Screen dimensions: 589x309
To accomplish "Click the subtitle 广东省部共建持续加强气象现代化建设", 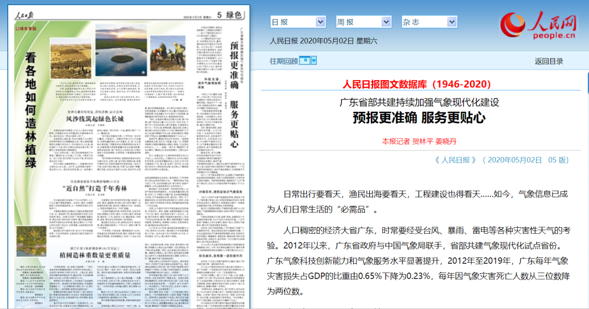I will [x=419, y=102].
